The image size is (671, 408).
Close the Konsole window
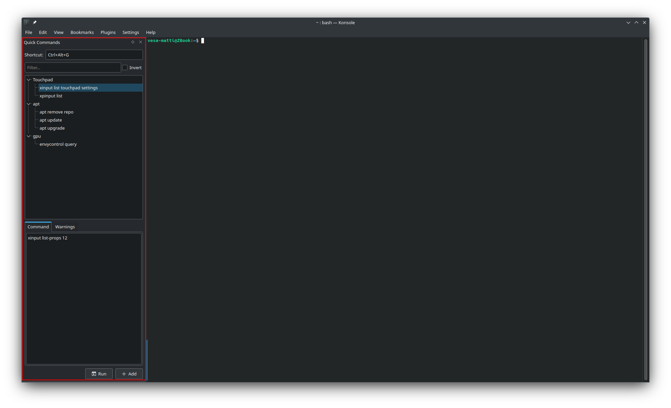coord(644,22)
